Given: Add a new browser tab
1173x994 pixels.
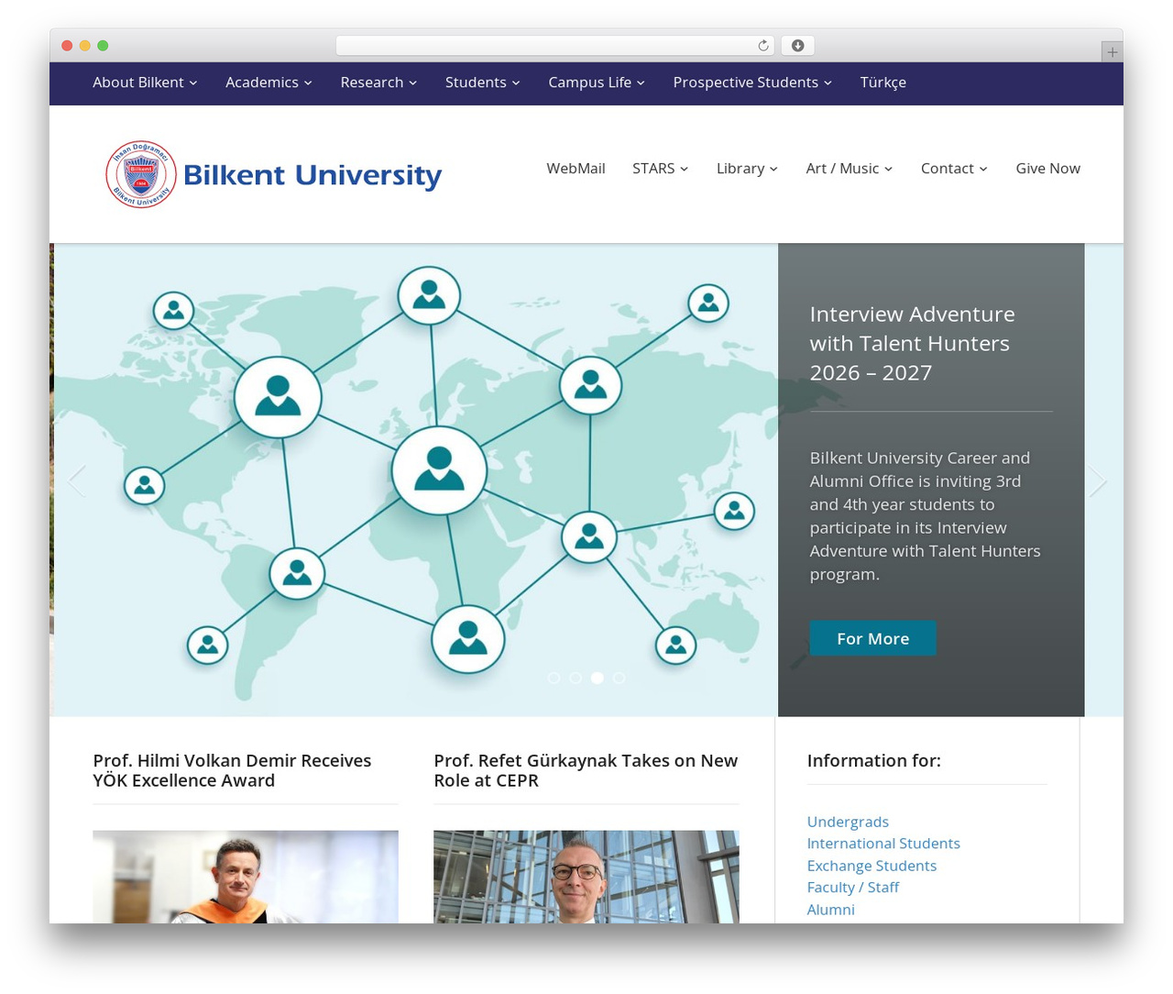Looking at the screenshot, I should tap(1112, 52).
